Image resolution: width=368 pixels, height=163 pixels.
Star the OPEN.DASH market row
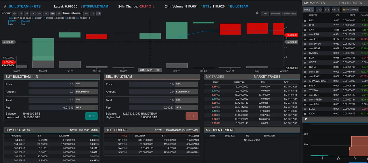(x=305, y=44)
